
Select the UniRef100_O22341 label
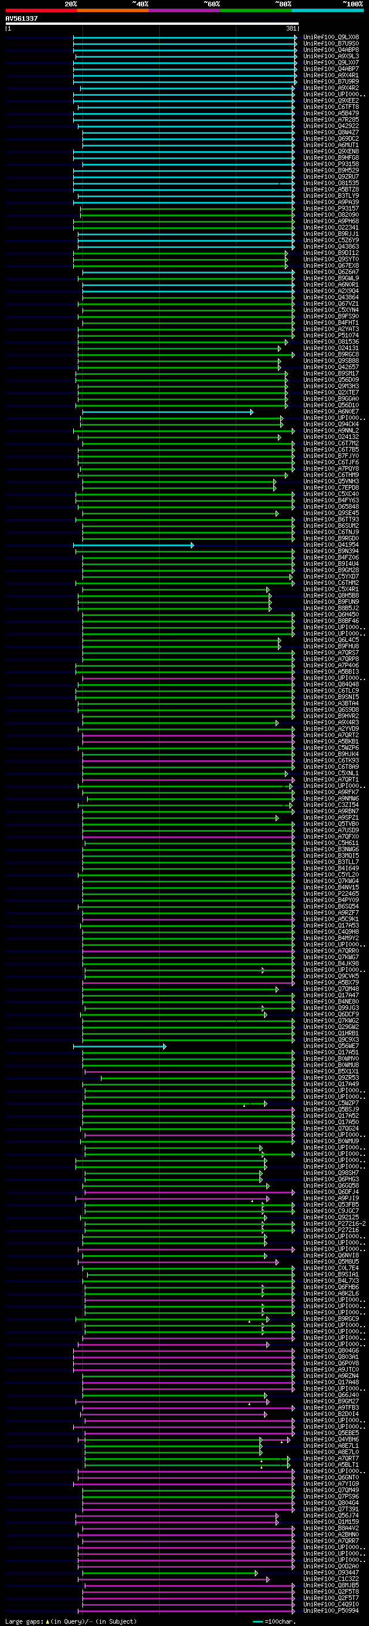coord(331,227)
